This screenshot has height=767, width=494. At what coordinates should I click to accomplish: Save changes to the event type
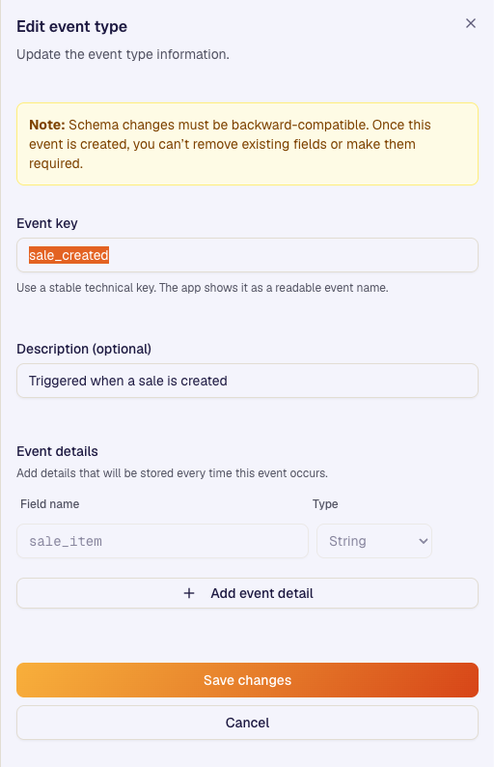click(247, 680)
